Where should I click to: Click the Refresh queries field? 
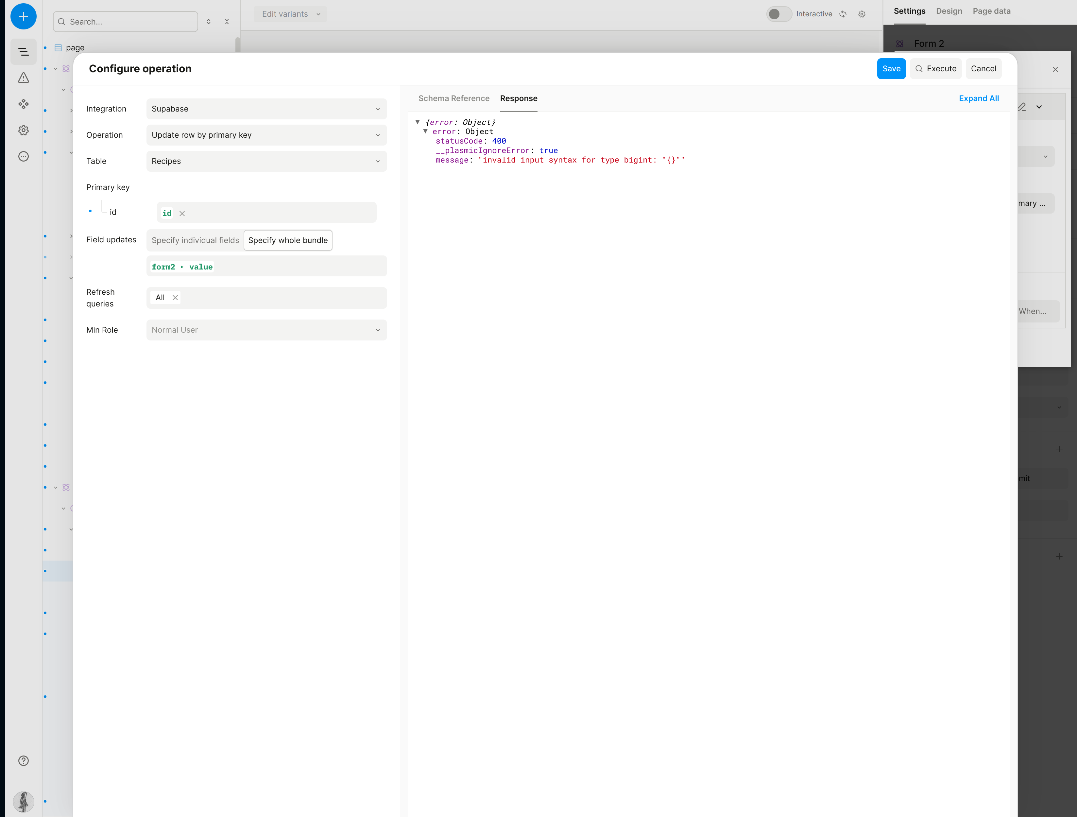[266, 298]
